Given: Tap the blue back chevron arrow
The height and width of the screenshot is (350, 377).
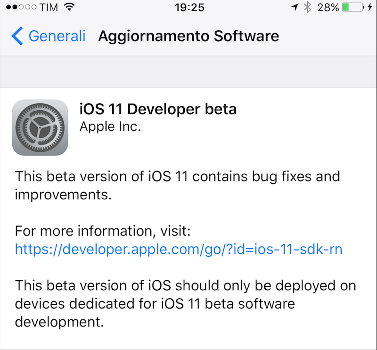Looking at the screenshot, I should (17, 36).
